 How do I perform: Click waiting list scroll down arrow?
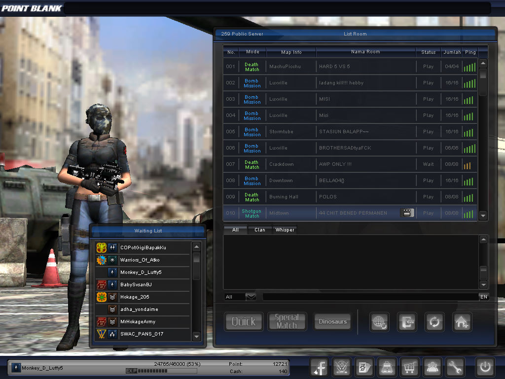pos(196,337)
